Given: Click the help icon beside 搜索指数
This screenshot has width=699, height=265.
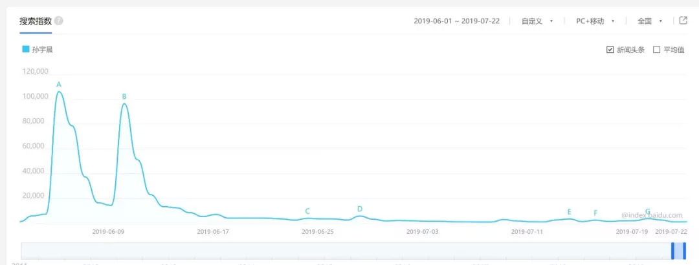Looking at the screenshot, I should pos(59,21).
